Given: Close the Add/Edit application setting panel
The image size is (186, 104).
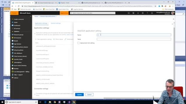Looking at the screenshot, I should [172, 24].
